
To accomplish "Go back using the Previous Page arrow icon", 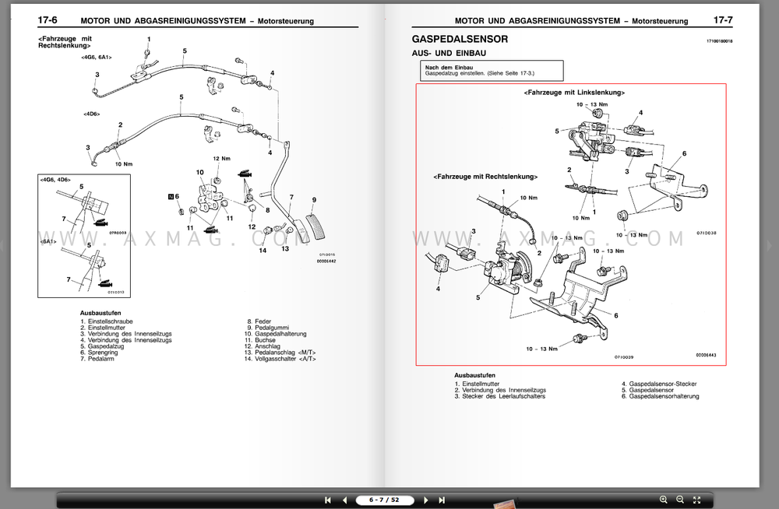I will (x=345, y=500).
